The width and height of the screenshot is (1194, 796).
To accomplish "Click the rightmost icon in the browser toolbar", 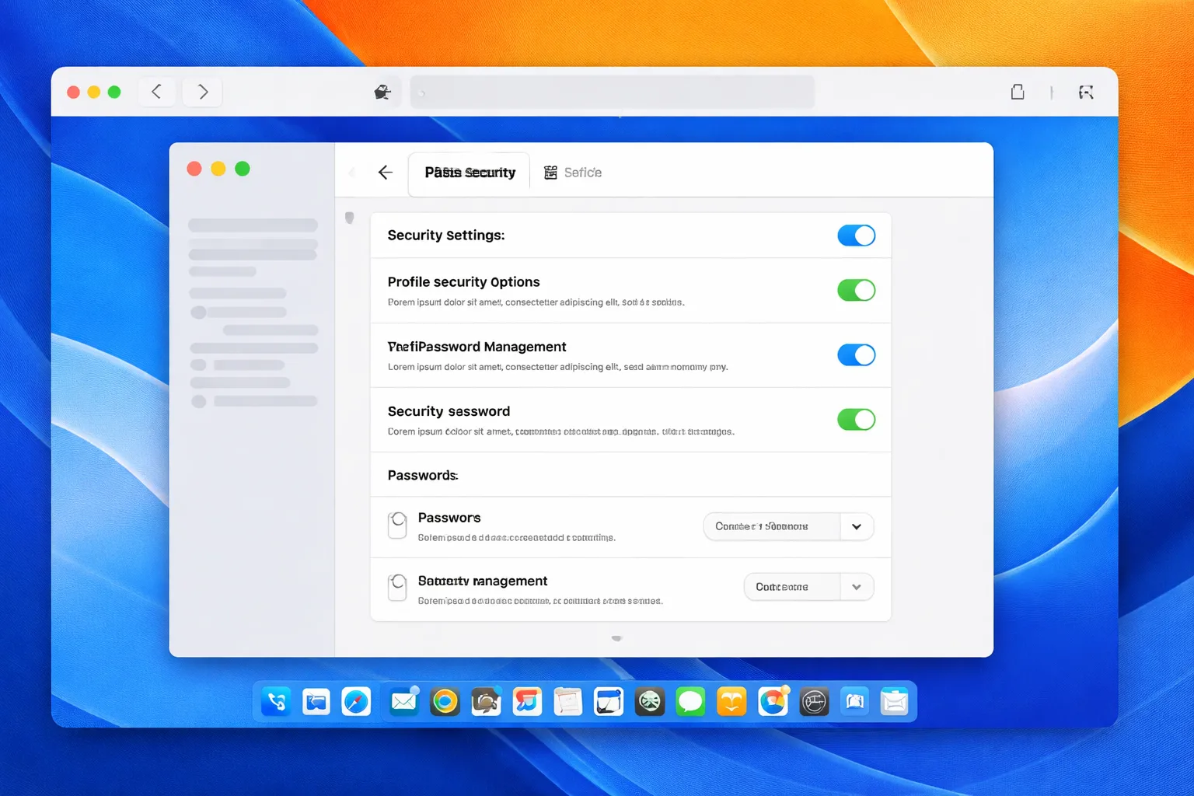I will tap(1086, 93).
